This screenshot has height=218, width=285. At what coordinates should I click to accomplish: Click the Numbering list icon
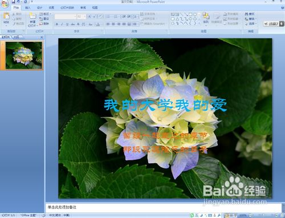(116, 17)
